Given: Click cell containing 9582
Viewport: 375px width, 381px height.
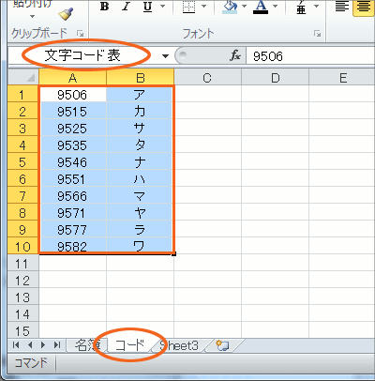Looking at the screenshot, I should (72, 246).
